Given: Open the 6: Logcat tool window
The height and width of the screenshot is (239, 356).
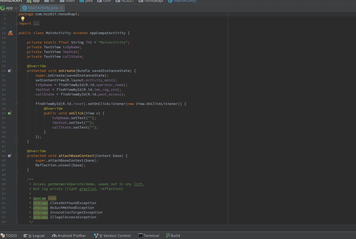Looking at the screenshot, I should click(34, 236).
